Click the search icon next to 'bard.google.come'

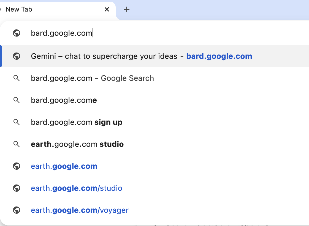[x=17, y=100]
